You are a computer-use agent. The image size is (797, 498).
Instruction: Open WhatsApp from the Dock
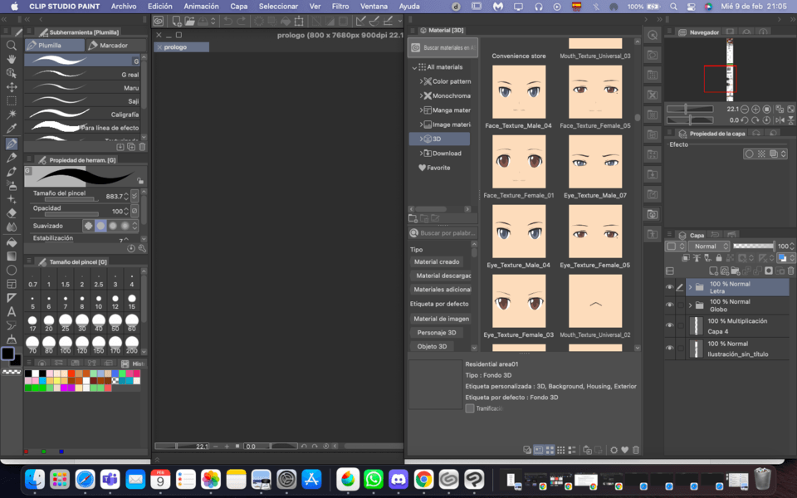374,479
